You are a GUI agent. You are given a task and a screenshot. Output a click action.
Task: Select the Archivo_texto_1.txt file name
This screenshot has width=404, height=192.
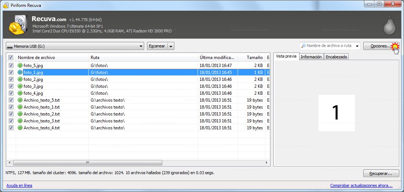point(42,107)
